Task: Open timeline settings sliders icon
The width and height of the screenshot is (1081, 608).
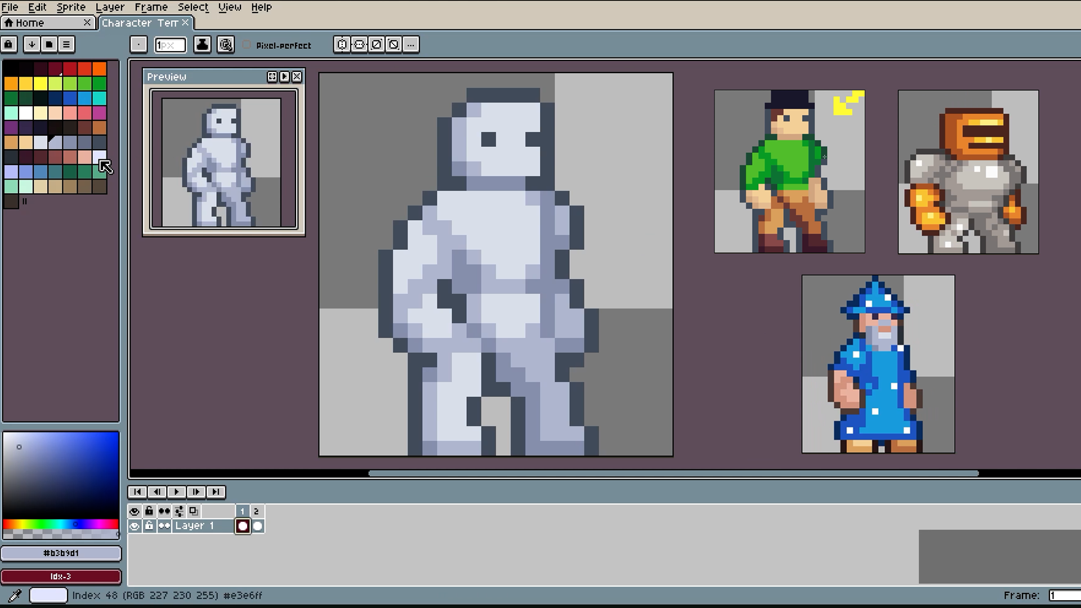Action: click(x=179, y=511)
